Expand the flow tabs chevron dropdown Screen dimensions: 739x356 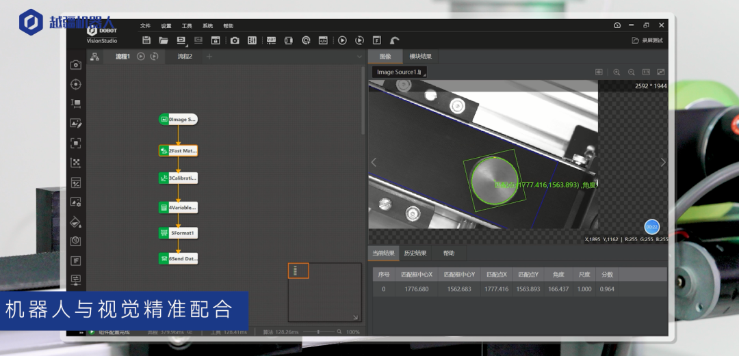pos(359,57)
